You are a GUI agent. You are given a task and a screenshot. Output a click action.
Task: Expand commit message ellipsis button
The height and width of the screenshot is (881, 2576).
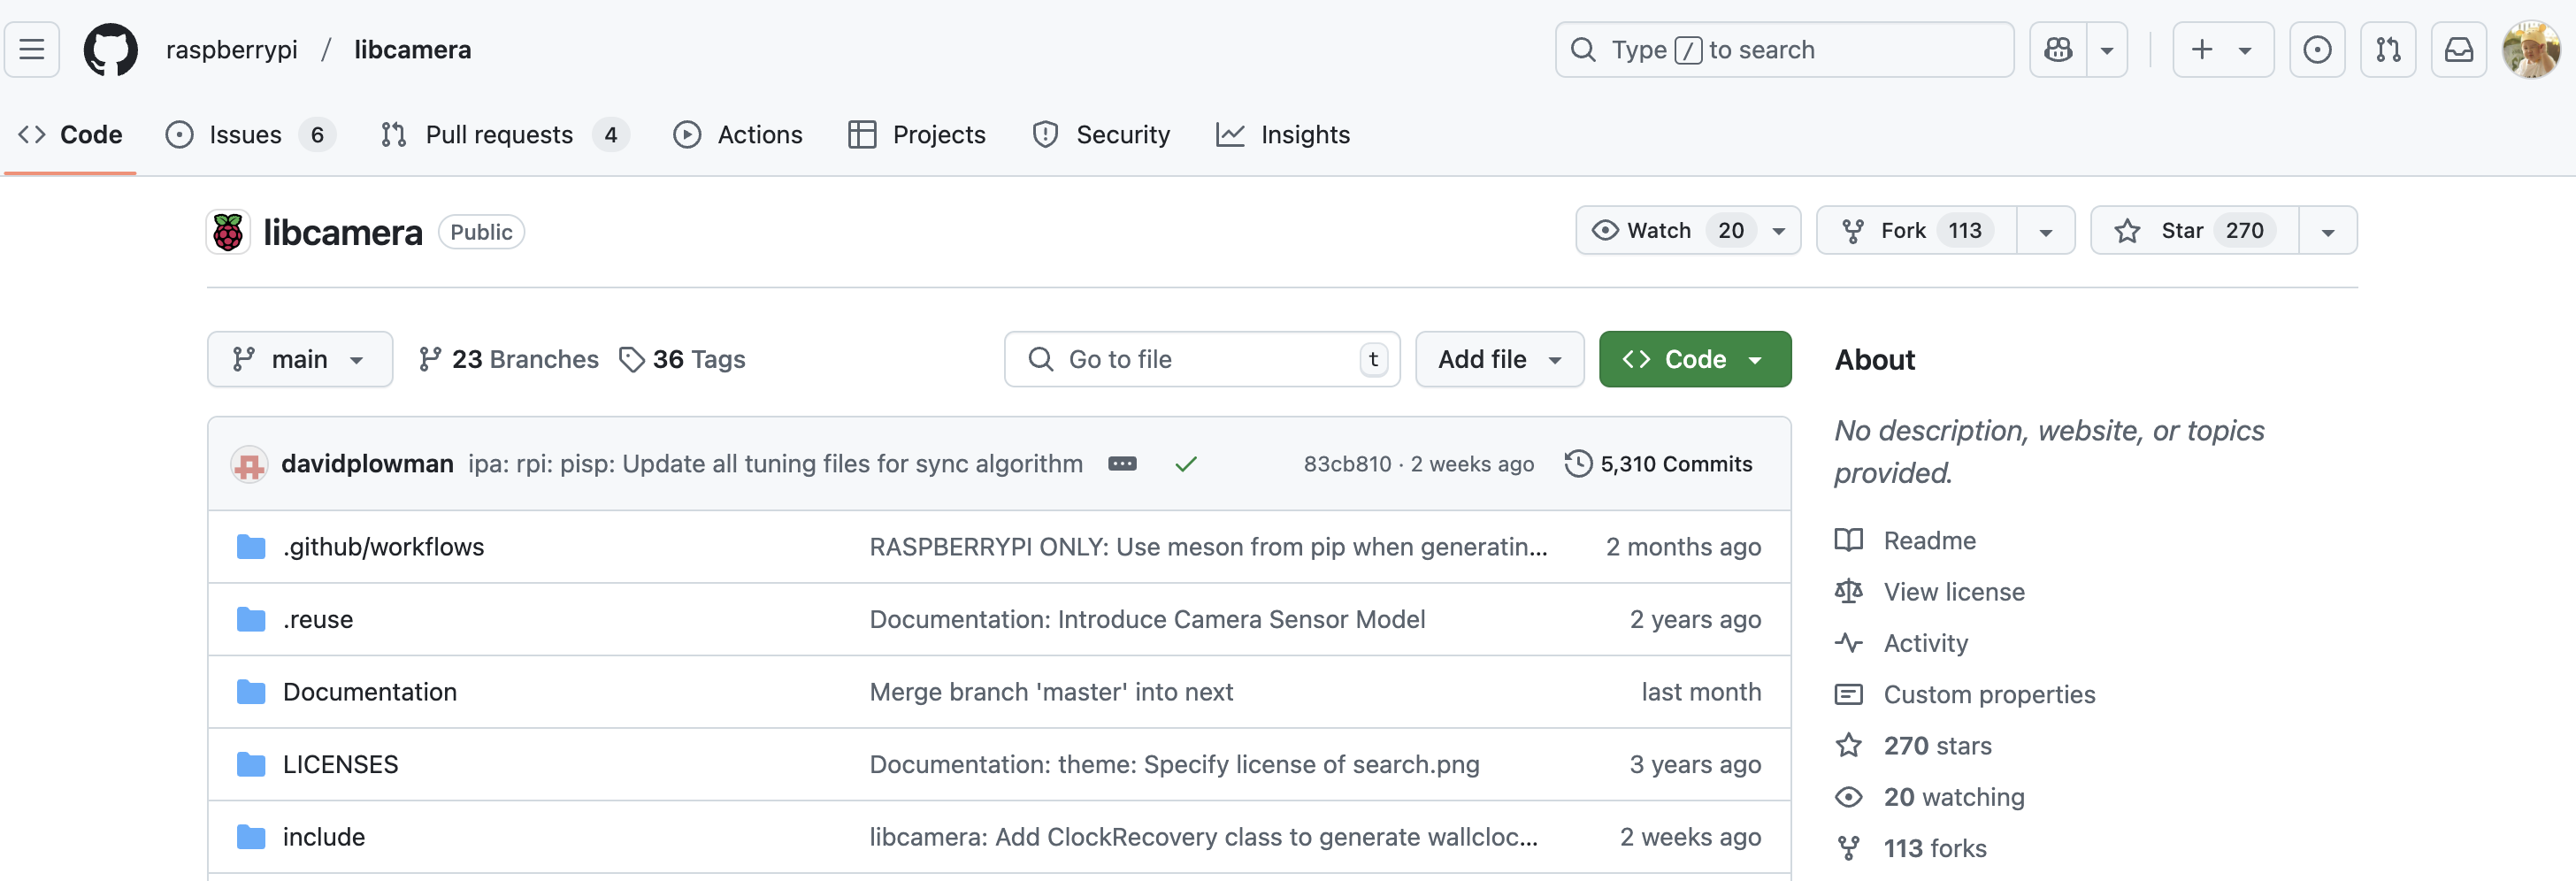tap(1122, 463)
